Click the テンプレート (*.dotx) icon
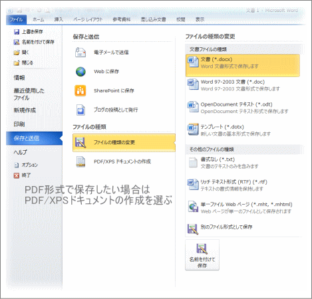Screen dimensions: 312x299 point(193,129)
